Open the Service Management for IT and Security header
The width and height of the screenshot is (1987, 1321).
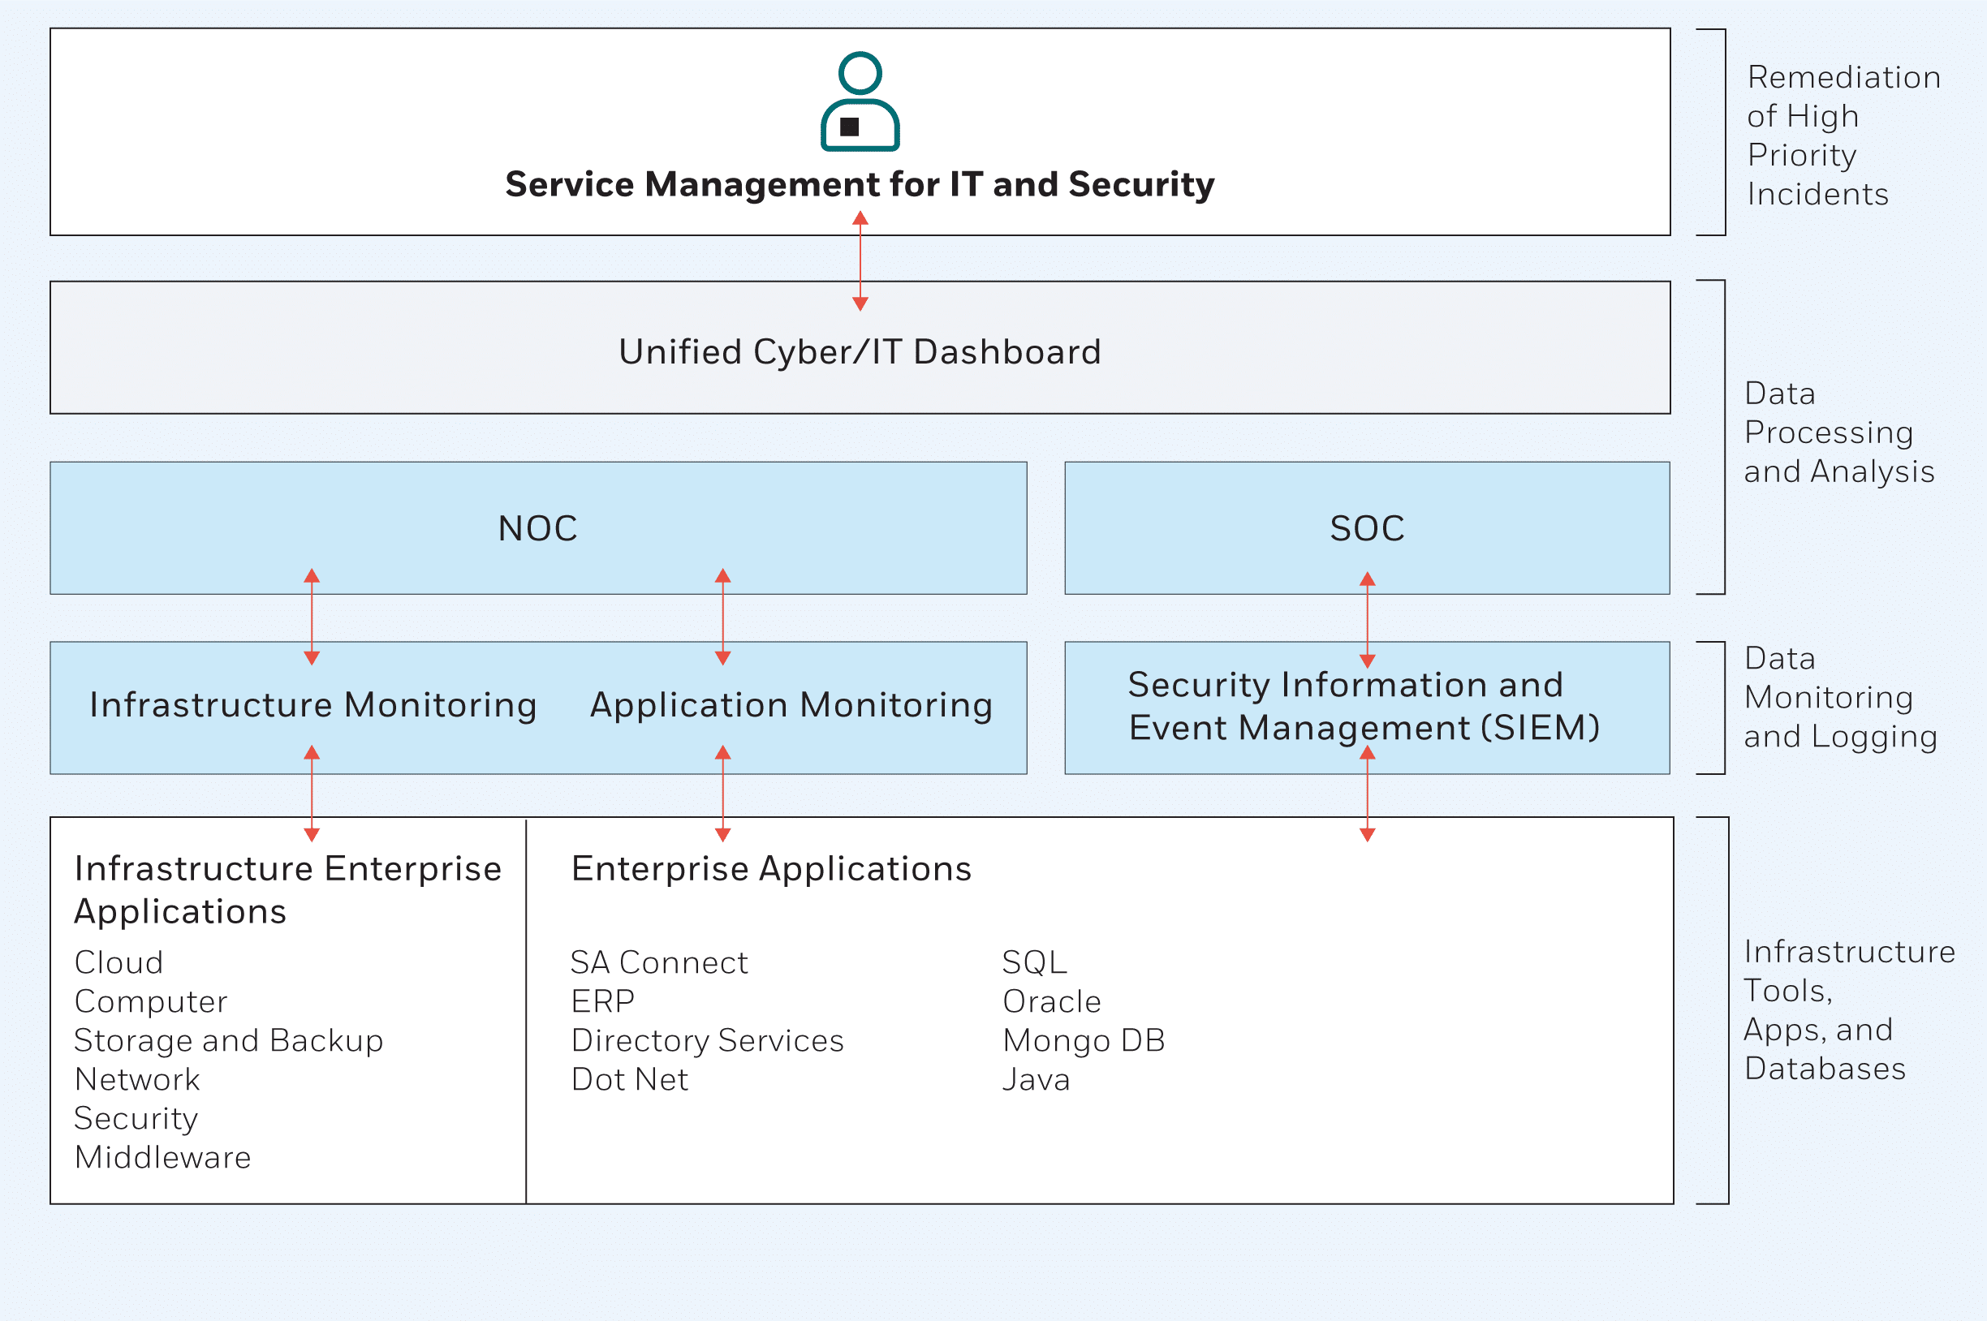coord(859,183)
